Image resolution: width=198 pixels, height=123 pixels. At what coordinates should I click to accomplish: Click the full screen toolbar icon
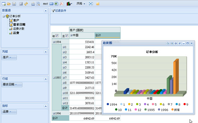[91, 4]
